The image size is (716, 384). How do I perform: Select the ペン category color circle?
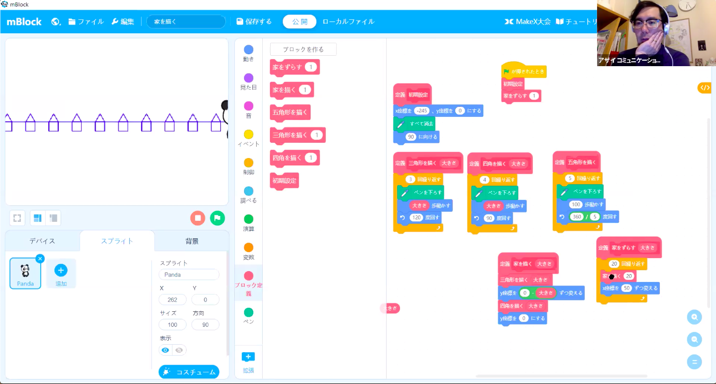(248, 312)
